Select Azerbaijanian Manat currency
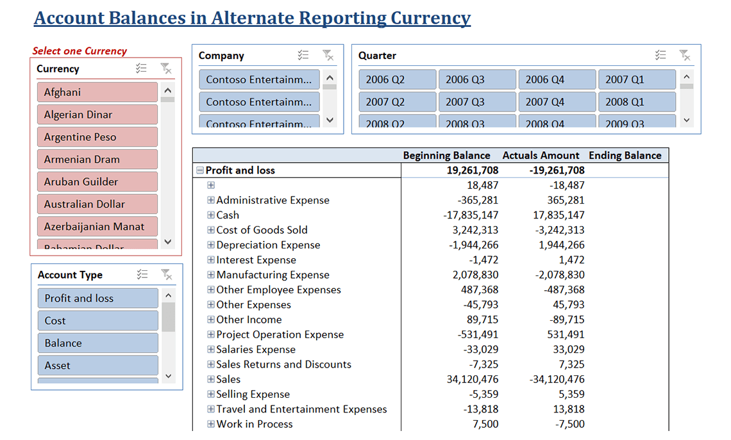 point(97,226)
